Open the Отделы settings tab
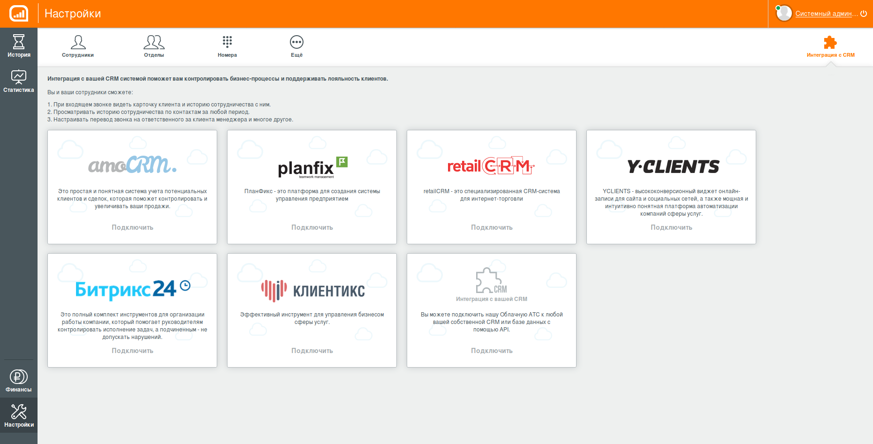The height and width of the screenshot is (444, 873). (x=154, y=46)
